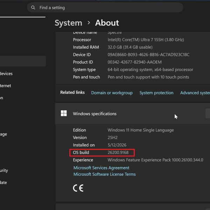Open Microsoft Services Agreement link
Image resolution: width=210 pixels, height=210 pixels.
pyautogui.click(x=101, y=168)
